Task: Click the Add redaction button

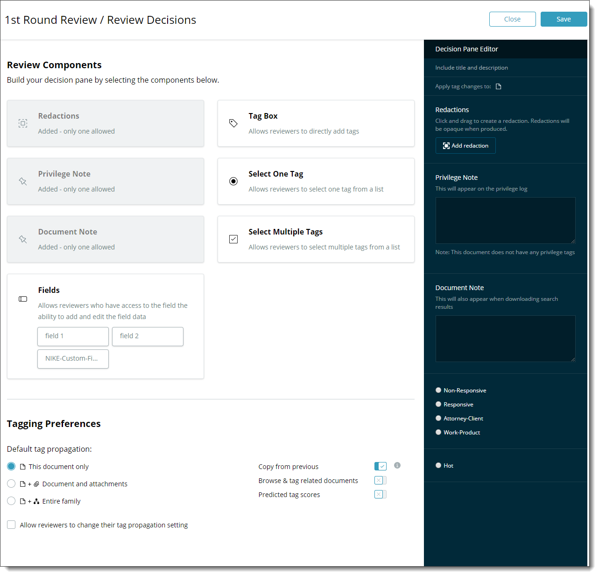Action: click(x=465, y=146)
